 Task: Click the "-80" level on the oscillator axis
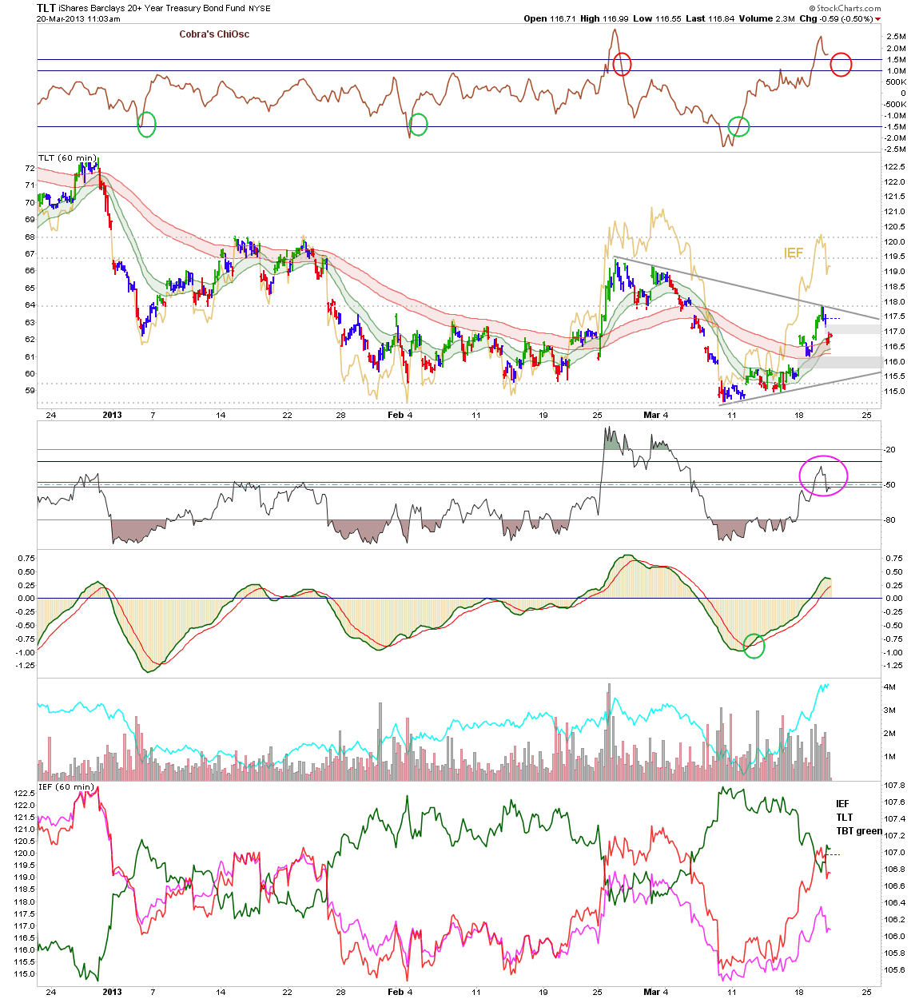(889, 520)
